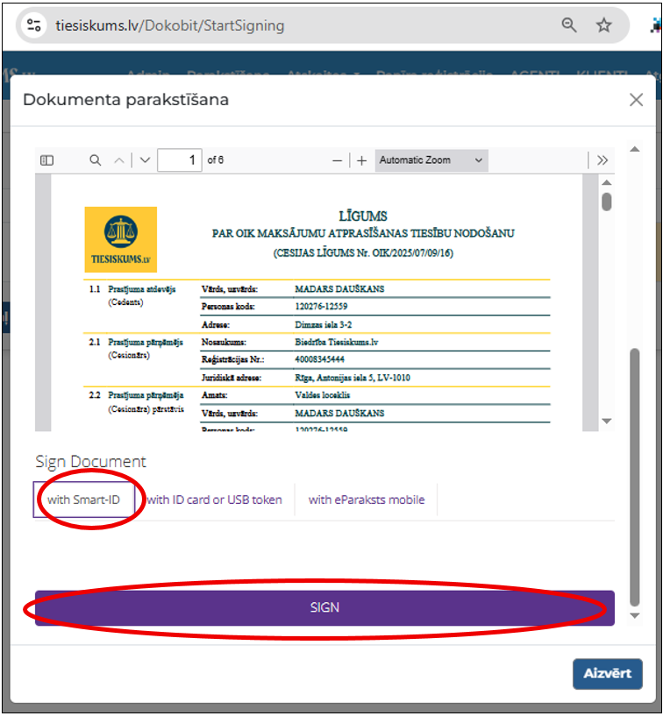This screenshot has width=663, height=716.
Task: Go to previous page in PDF
Action: point(120,160)
